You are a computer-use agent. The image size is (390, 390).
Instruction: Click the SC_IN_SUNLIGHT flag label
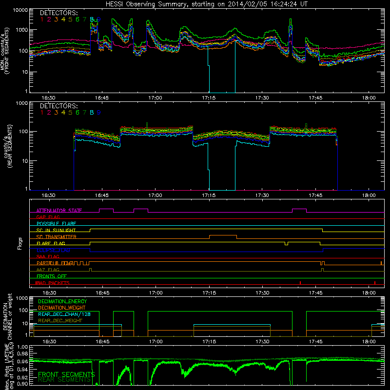pyautogui.click(x=56, y=230)
